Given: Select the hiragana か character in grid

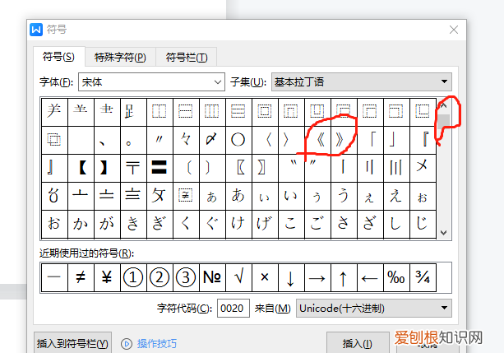Looking at the screenshot, I should tap(81, 224).
